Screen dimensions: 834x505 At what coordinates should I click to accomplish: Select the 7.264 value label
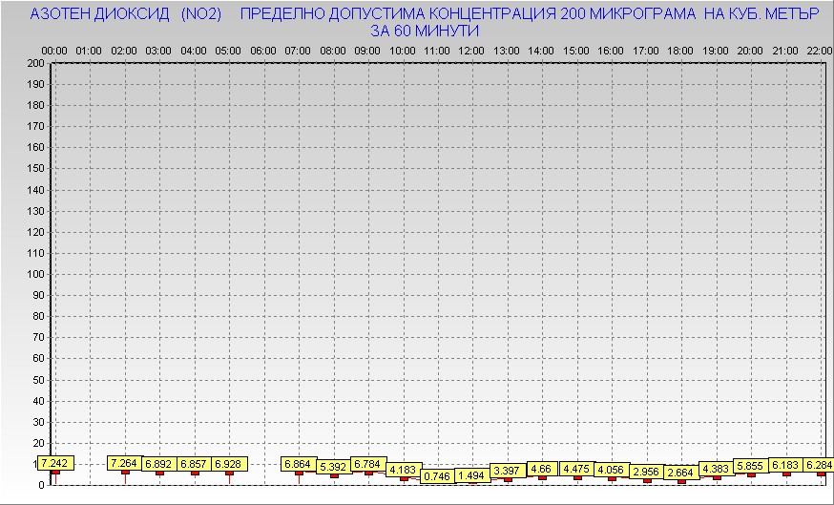tap(125, 463)
